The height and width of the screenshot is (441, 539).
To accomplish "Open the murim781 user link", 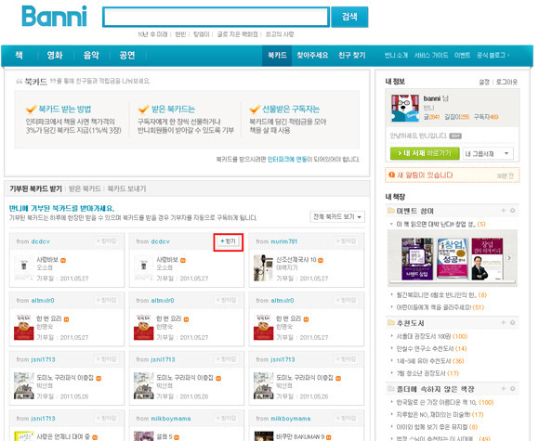I will click(284, 241).
